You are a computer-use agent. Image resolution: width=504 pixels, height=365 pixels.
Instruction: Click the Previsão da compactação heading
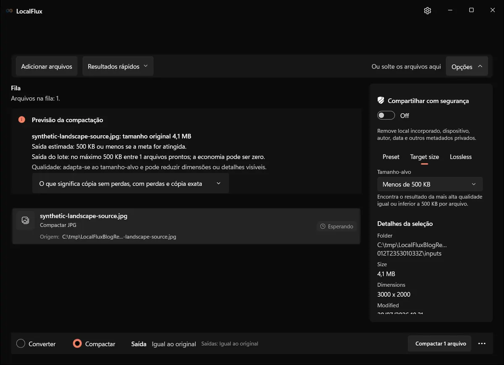click(67, 120)
